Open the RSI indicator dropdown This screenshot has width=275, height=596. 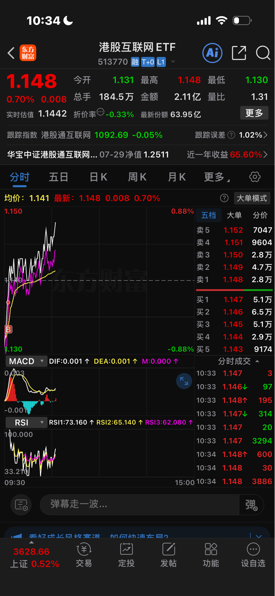26,422
